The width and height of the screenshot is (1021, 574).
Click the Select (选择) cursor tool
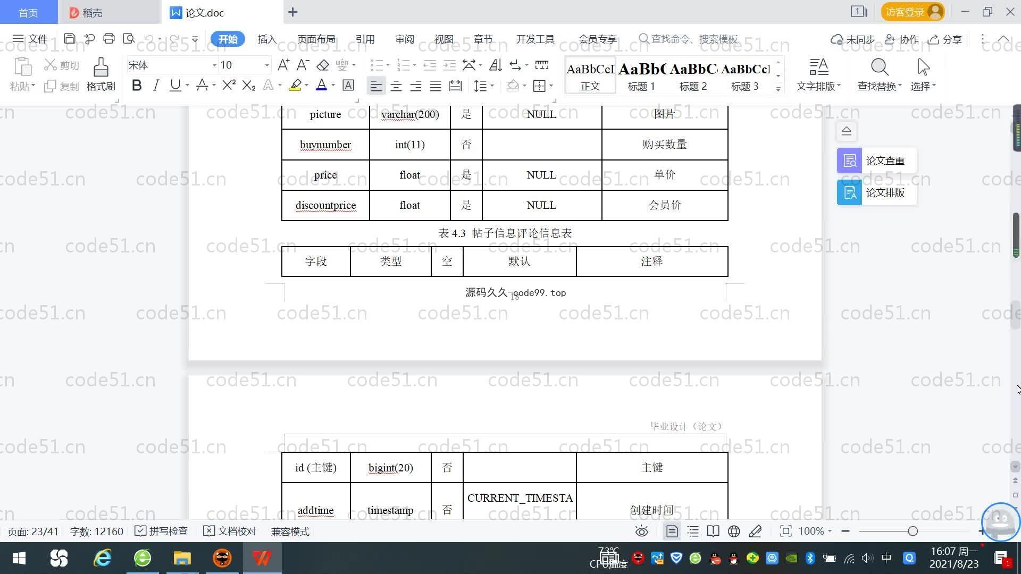923,75
